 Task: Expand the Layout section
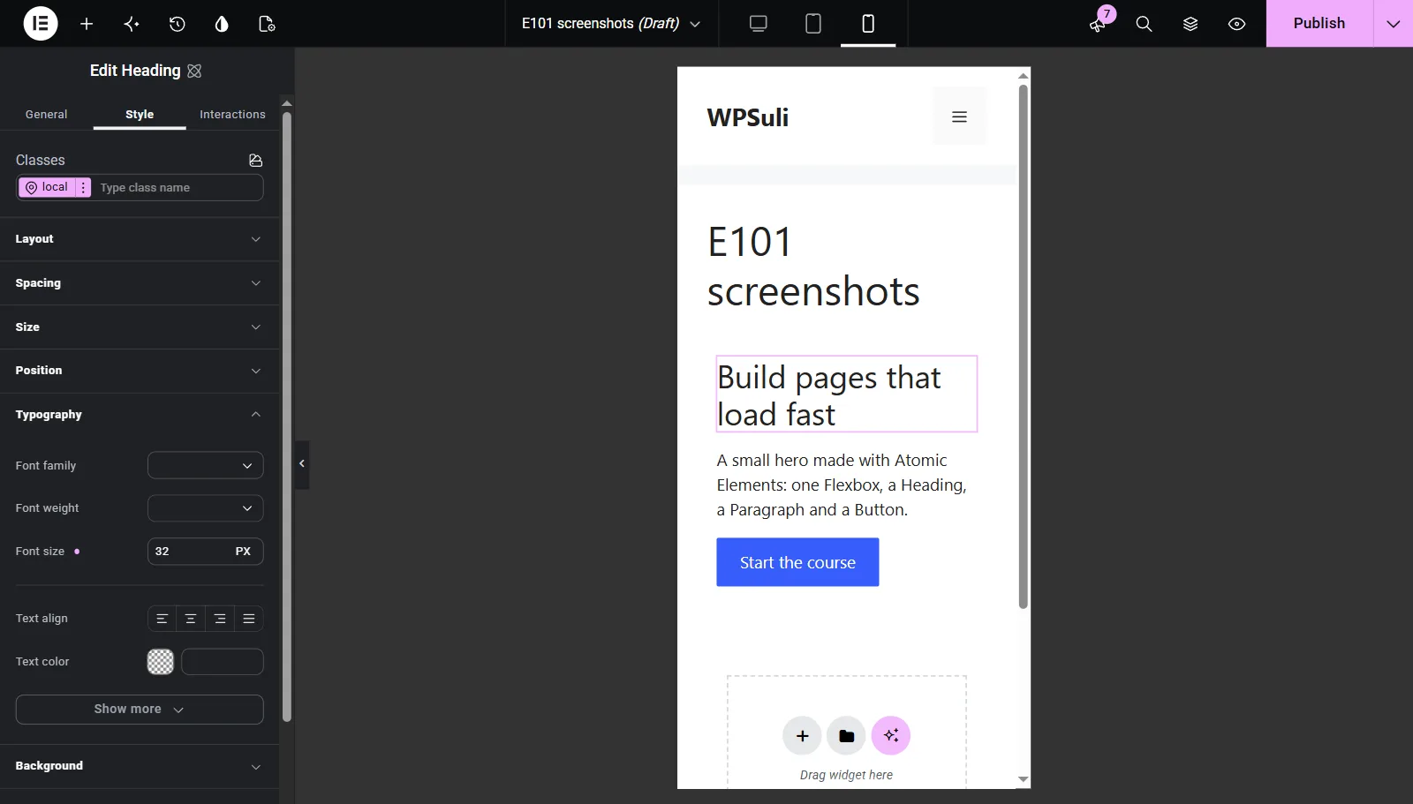[140, 239]
